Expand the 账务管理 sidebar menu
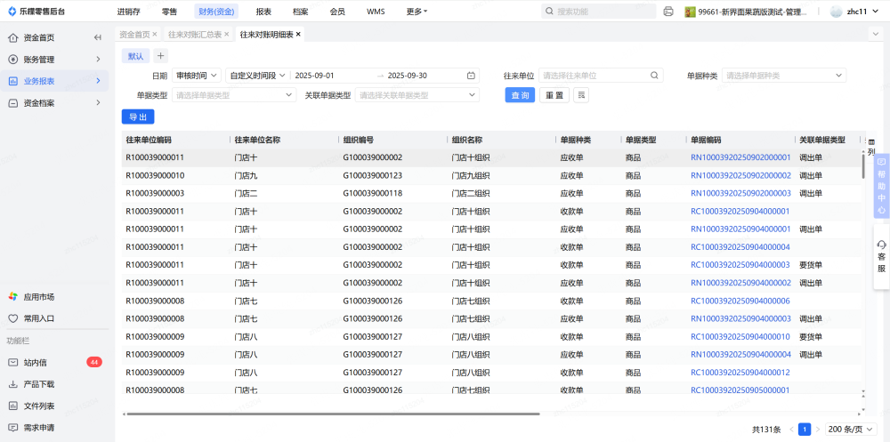The height and width of the screenshot is (442, 890). point(53,60)
